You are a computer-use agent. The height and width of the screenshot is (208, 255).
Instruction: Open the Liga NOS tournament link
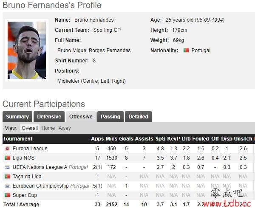[x=23, y=157]
